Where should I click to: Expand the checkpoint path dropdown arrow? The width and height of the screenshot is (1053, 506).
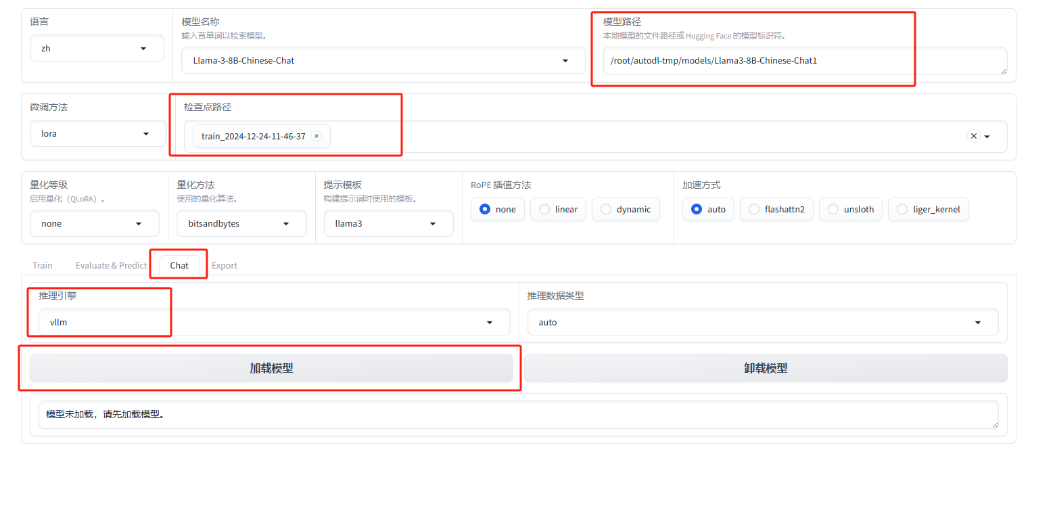click(x=987, y=137)
